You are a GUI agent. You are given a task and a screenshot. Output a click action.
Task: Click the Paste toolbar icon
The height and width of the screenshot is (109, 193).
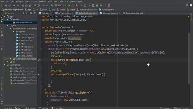click(30, 5)
